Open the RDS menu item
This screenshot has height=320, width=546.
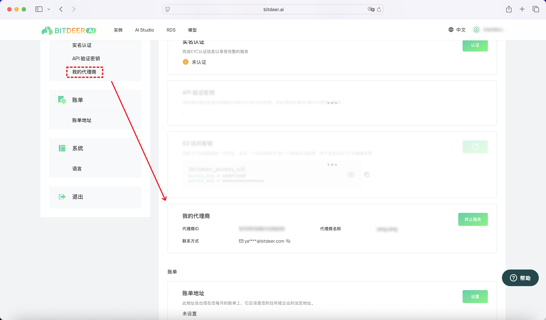pyautogui.click(x=171, y=30)
